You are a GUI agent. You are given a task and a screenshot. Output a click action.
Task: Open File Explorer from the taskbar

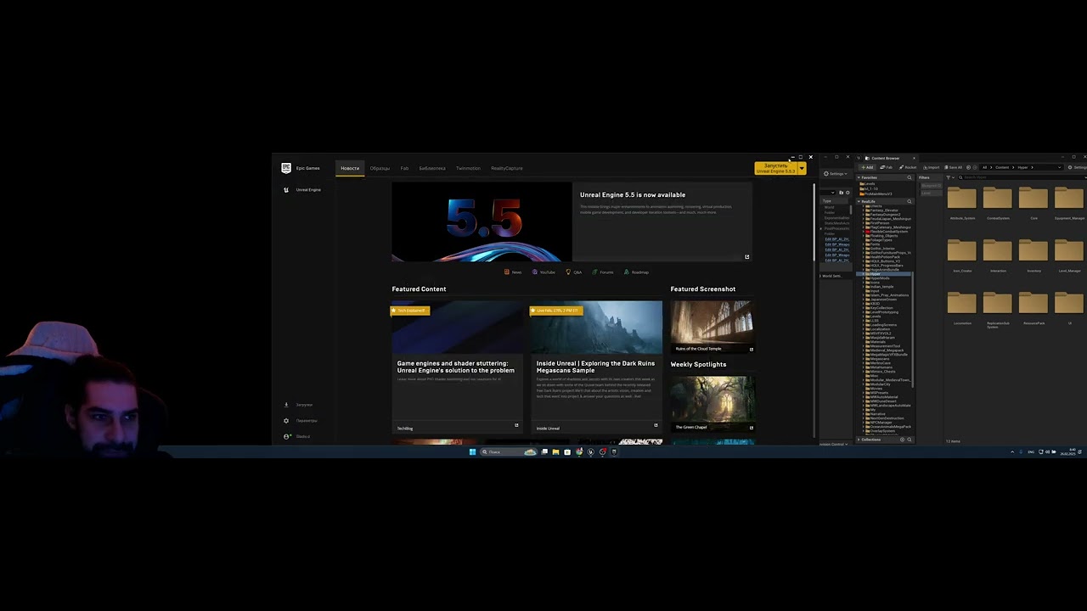555,451
